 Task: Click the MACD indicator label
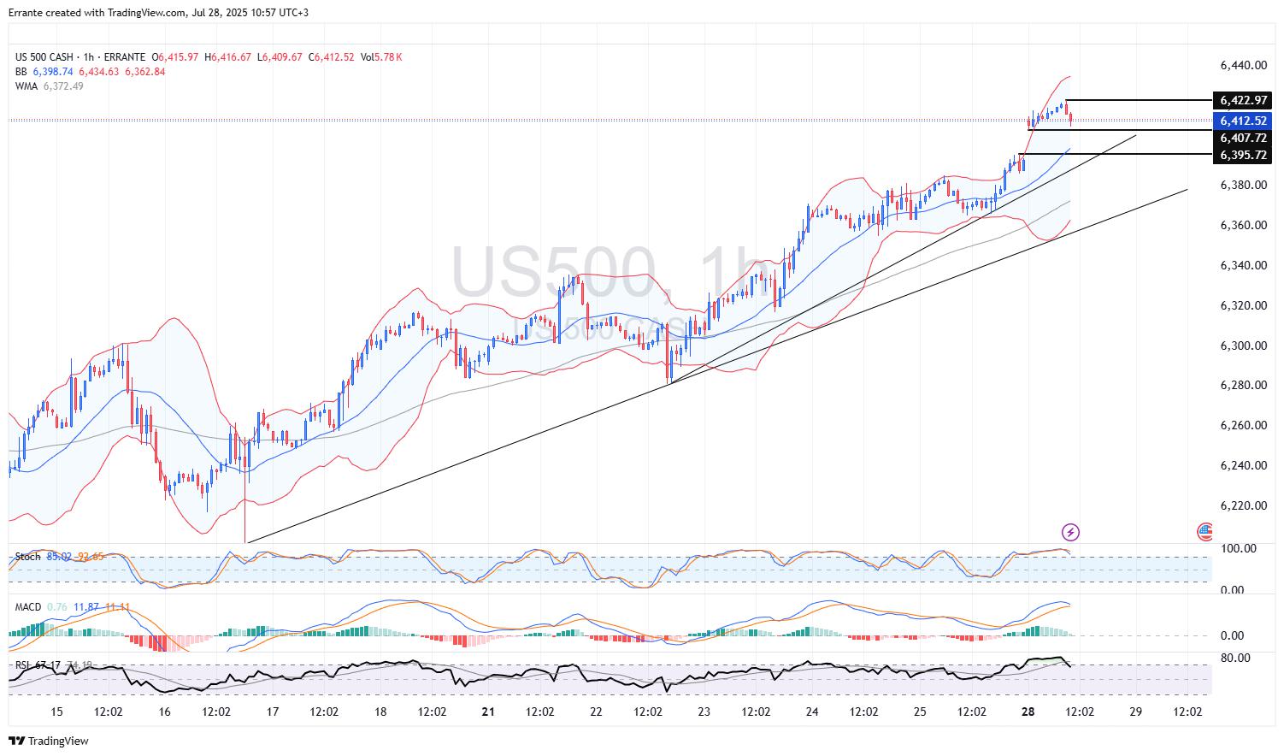point(28,607)
